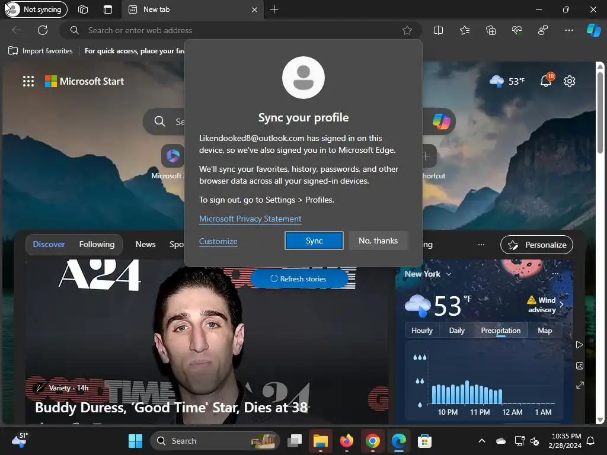The width and height of the screenshot is (607, 455).
Task: Click the expand background icon
Action: pos(580,385)
